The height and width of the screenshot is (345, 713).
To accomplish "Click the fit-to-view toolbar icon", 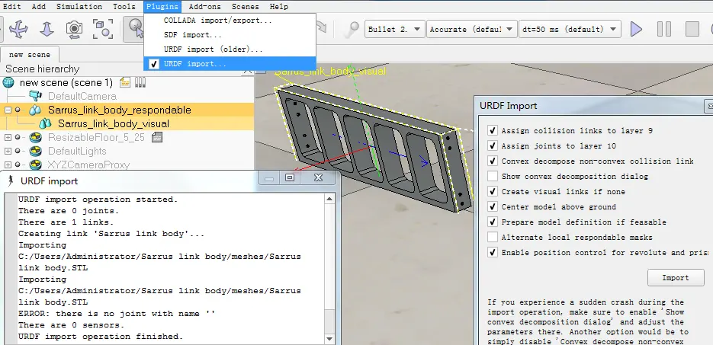I will pyautogui.click(x=103, y=29).
